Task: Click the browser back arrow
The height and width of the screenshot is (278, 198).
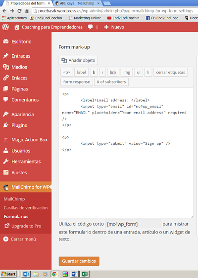Action: pos(4,11)
